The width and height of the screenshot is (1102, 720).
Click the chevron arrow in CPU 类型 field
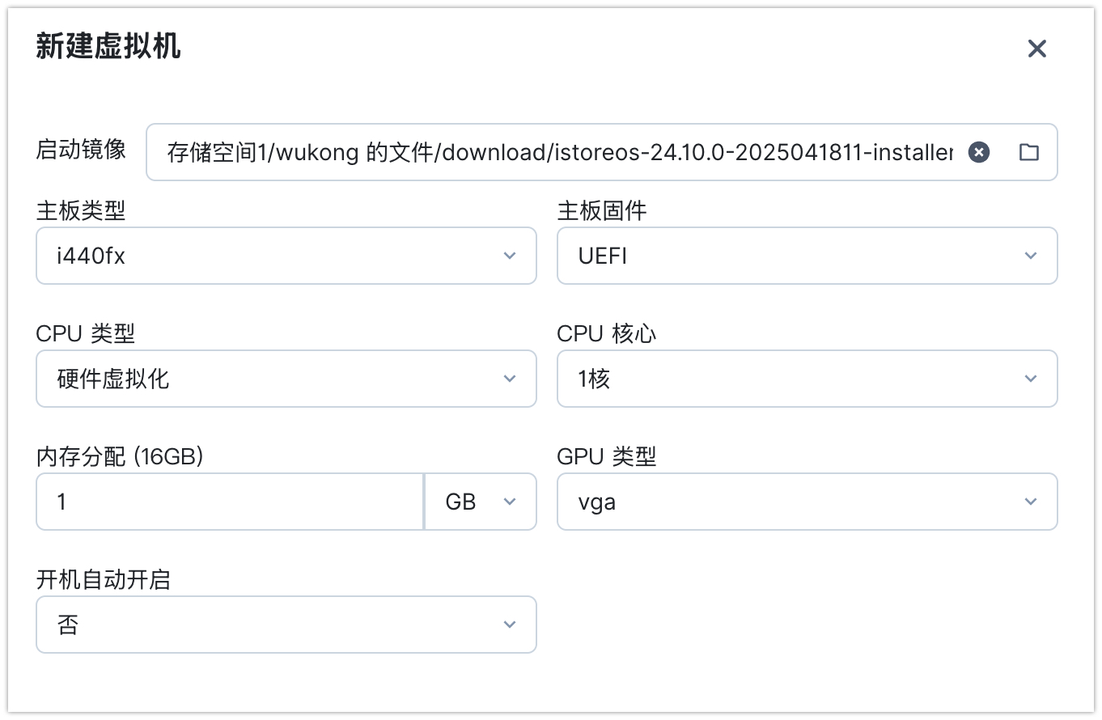(510, 379)
